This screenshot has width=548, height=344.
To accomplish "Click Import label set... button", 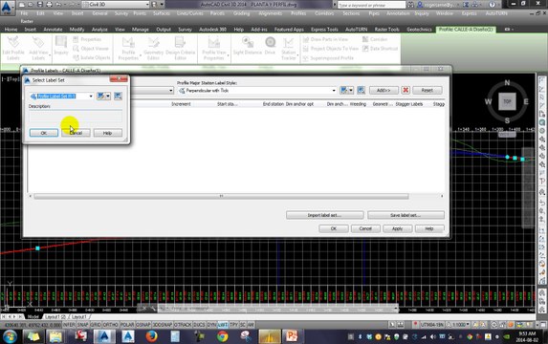I will click(x=324, y=215).
